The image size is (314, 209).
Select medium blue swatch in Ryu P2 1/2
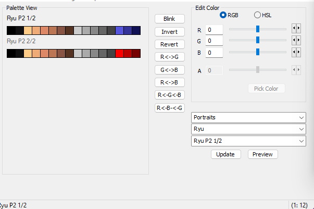pos(128,30)
